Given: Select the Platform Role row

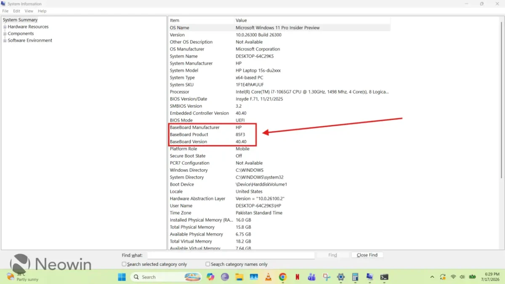Looking at the screenshot, I should point(279,149).
